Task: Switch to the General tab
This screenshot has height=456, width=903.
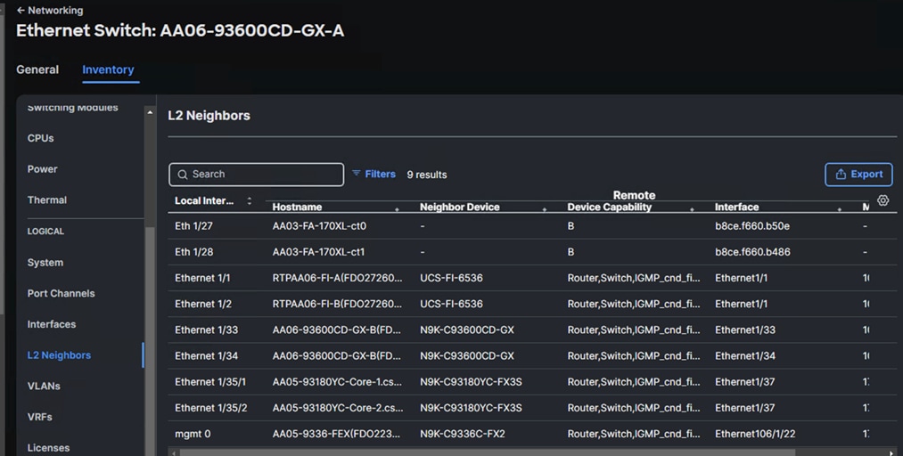Action: pyautogui.click(x=37, y=69)
